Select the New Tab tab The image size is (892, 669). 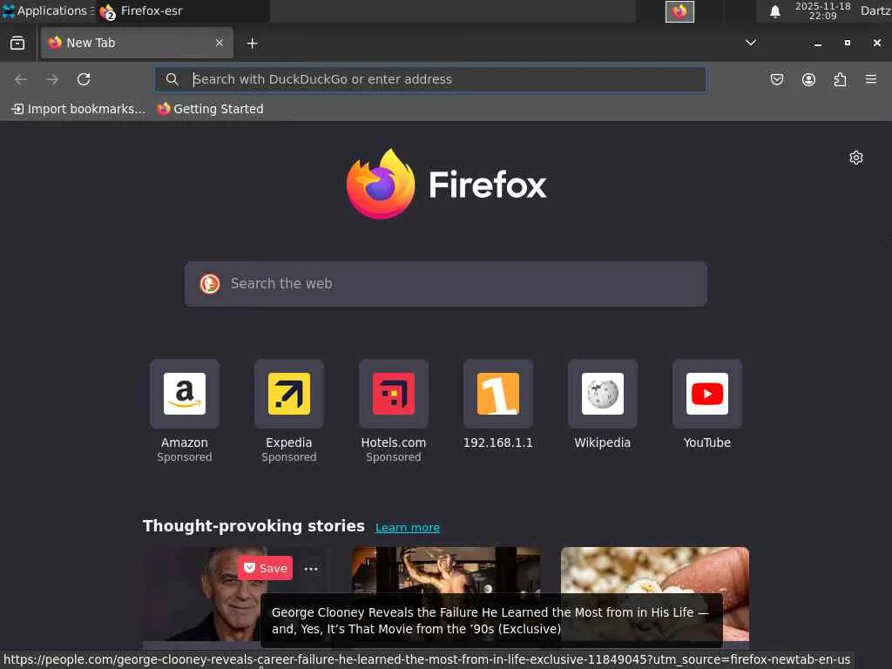137,43
